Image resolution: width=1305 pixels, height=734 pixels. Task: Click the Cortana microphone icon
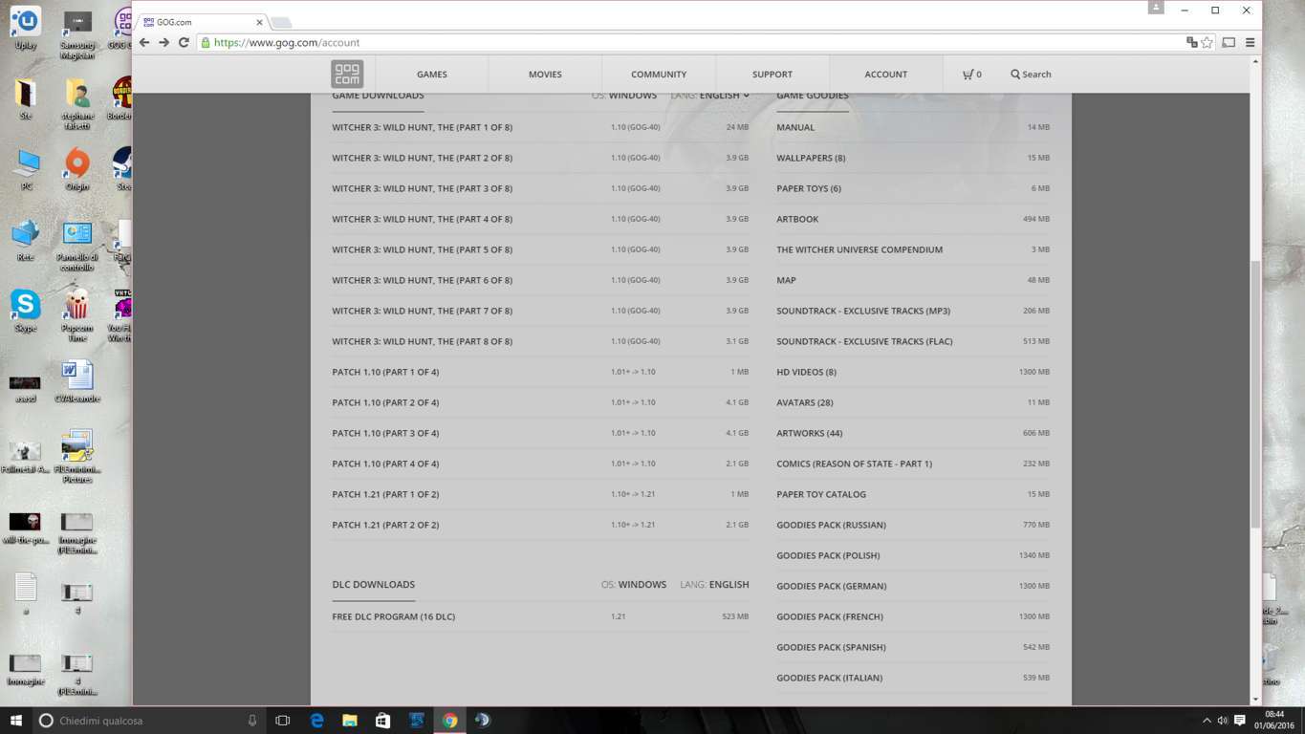252,721
